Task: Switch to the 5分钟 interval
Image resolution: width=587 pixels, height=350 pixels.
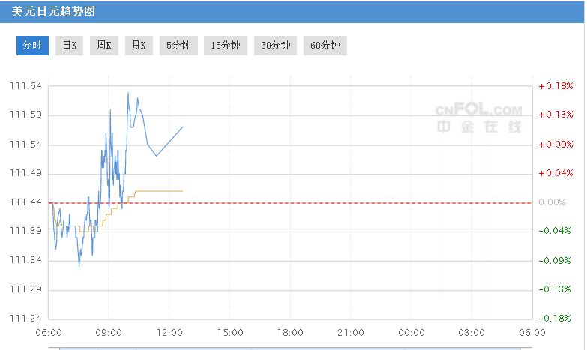Action: click(x=178, y=46)
